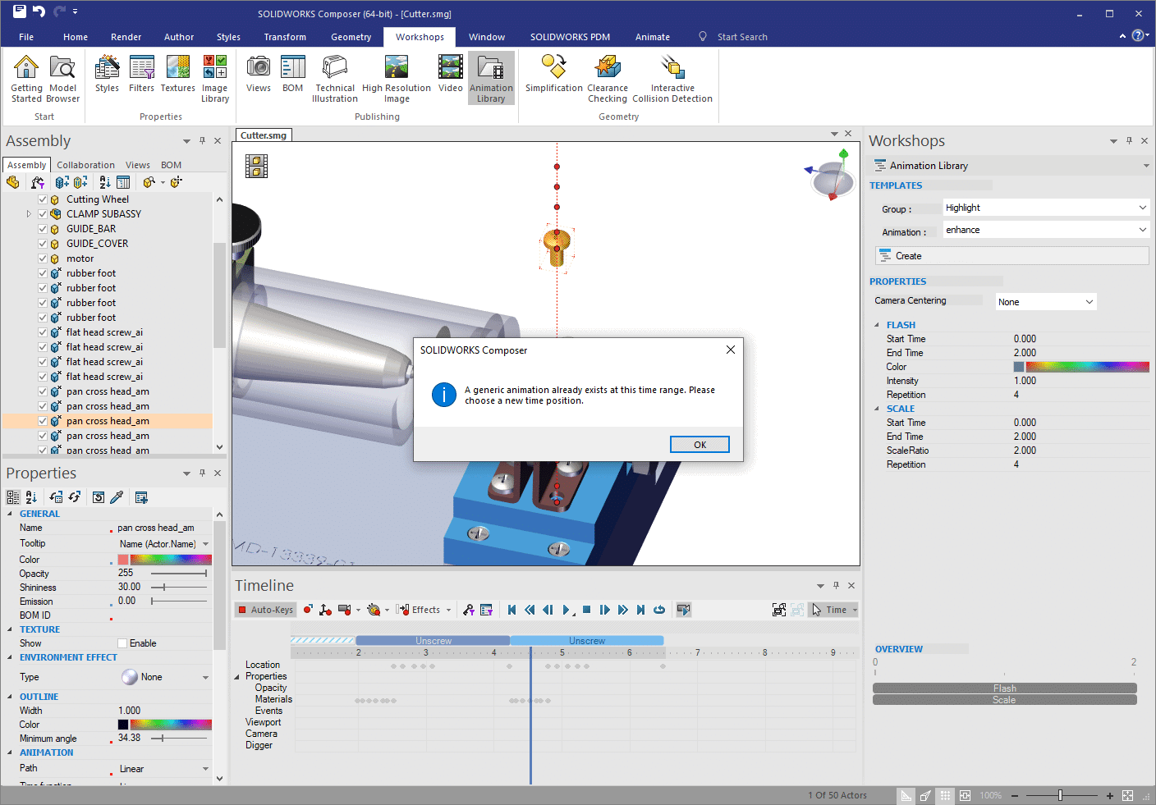The height and width of the screenshot is (805, 1156).
Task: Jump to end of timeline
Action: pyautogui.click(x=640, y=610)
